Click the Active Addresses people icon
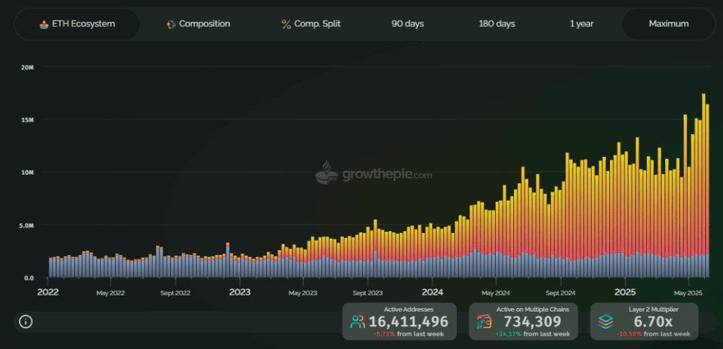This screenshot has width=723, height=349. click(357, 321)
